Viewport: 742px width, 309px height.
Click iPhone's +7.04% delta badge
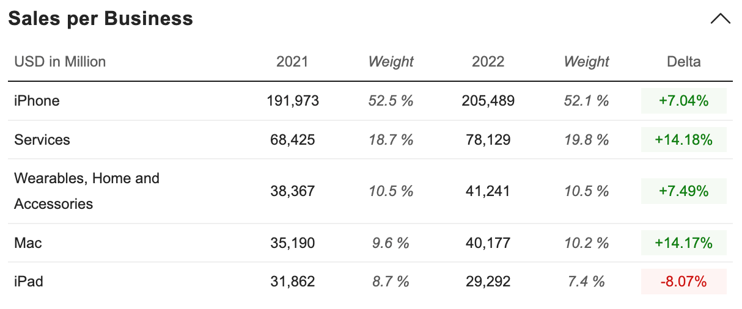pyautogui.click(x=683, y=101)
